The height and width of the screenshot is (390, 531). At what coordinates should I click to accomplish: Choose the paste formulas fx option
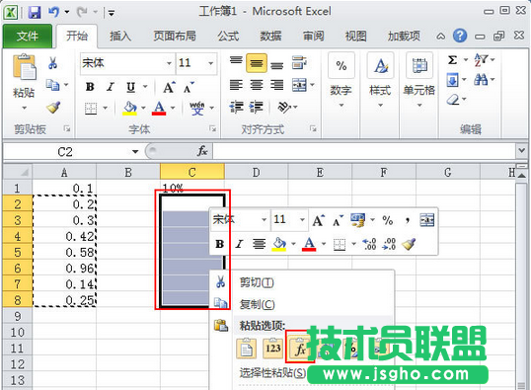300,349
